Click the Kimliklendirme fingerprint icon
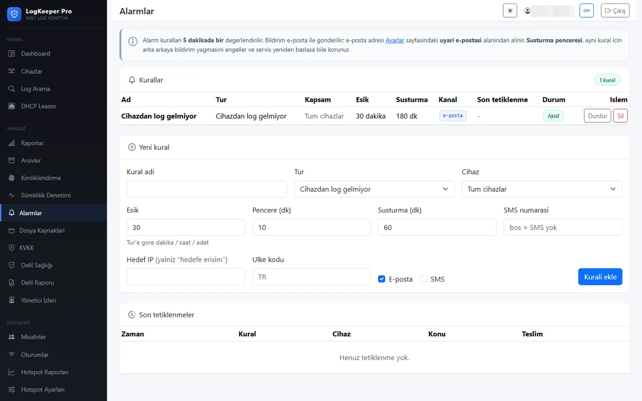 (12, 178)
